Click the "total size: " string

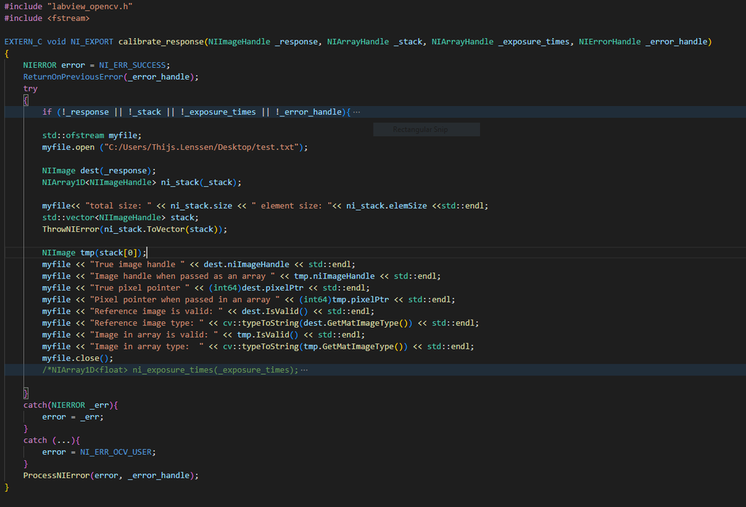pos(119,206)
